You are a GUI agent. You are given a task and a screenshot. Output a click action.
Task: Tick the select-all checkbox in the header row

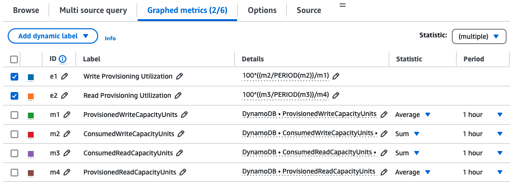click(x=14, y=59)
